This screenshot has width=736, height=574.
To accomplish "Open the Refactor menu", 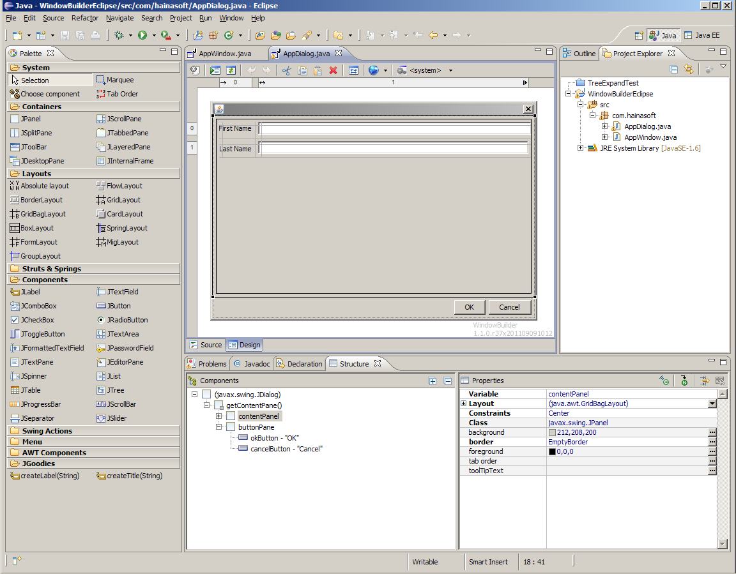I will pos(85,18).
